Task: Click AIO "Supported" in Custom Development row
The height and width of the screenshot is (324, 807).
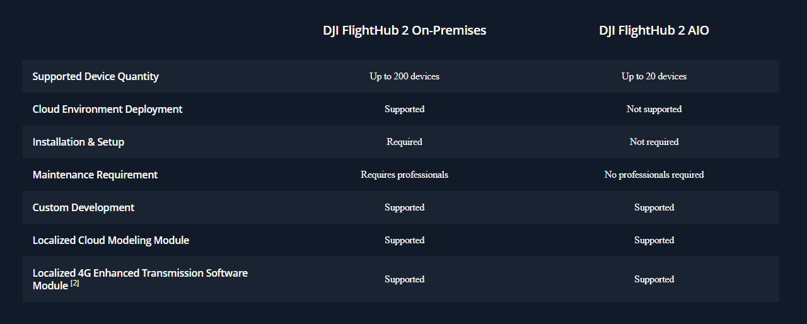Action: pyautogui.click(x=654, y=207)
